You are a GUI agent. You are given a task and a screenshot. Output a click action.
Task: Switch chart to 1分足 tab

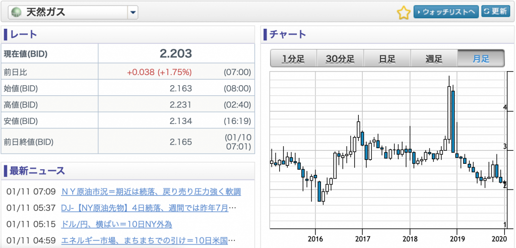pos(293,58)
